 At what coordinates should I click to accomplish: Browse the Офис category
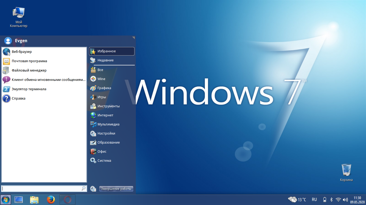tap(112, 152)
